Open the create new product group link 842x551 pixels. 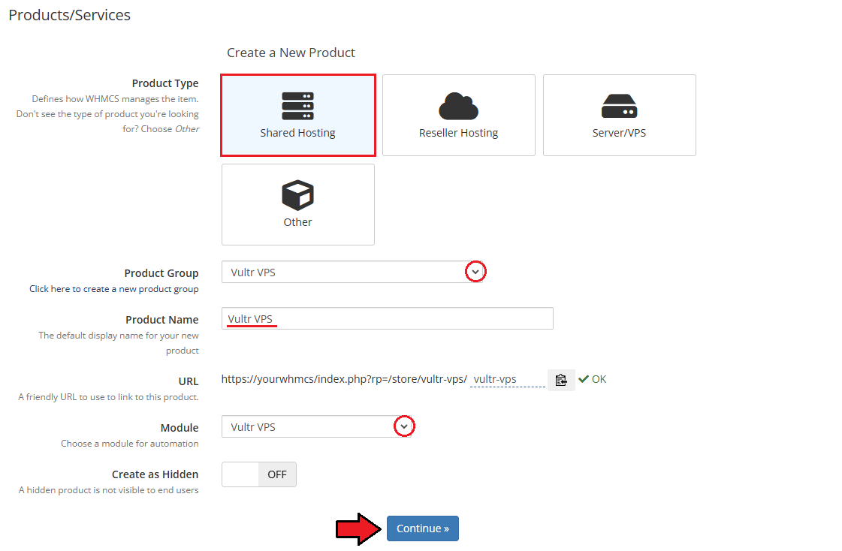pyautogui.click(x=114, y=289)
